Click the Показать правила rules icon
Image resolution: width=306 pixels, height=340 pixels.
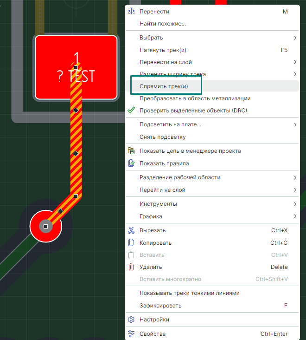click(x=131, y=163)
